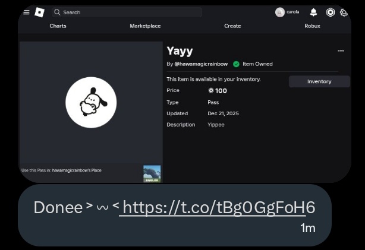Open creator @hawamagicrainbow profile link
This screenshot has width=365, height=250.
[x=201, y=64]
